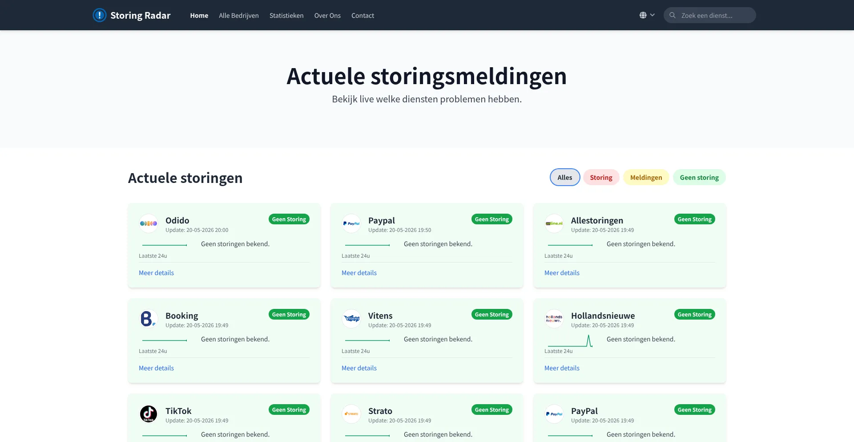The width and height of the screenshot is (854, 442).
Task: Focus the 'Zoek een dienst...' search field
Action: coord(710,15)
